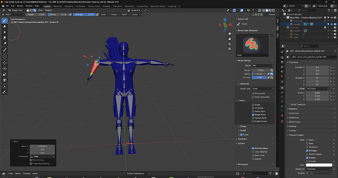Select the Draw brush tool in the toolbar

tap(4, 21)
